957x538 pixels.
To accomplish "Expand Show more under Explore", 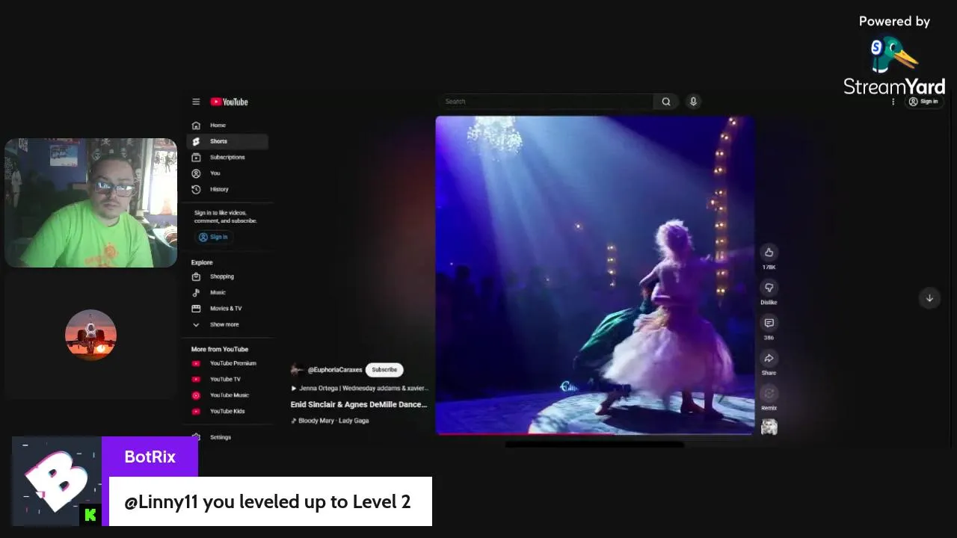I will click(x=227, y=324).
